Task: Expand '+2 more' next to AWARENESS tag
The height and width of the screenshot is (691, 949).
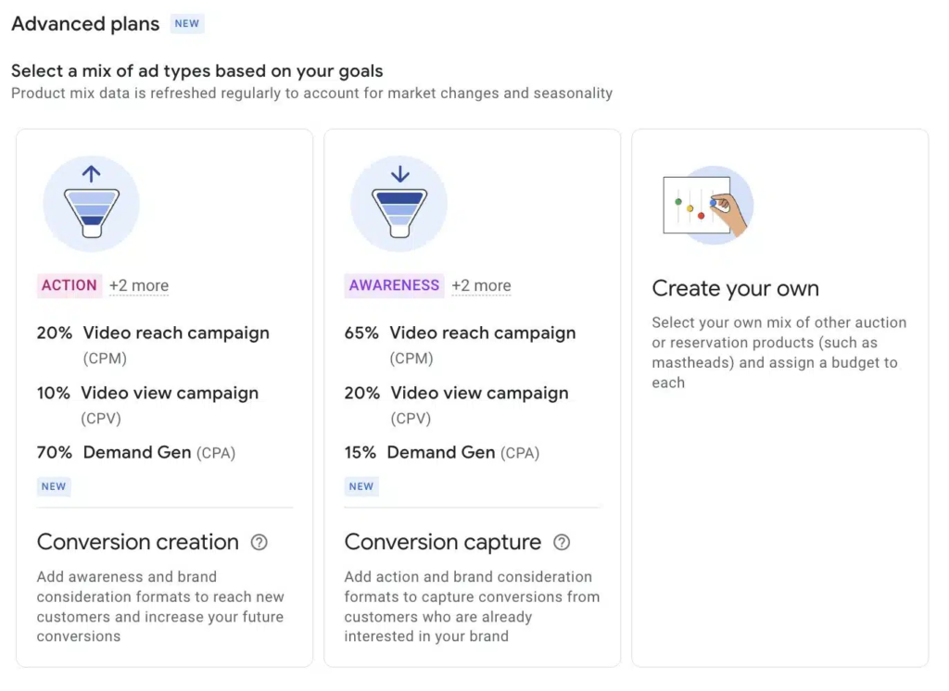Action: [x=481, y=286]
